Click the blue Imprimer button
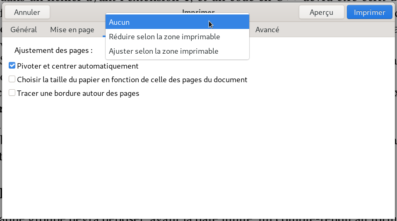 369,12
